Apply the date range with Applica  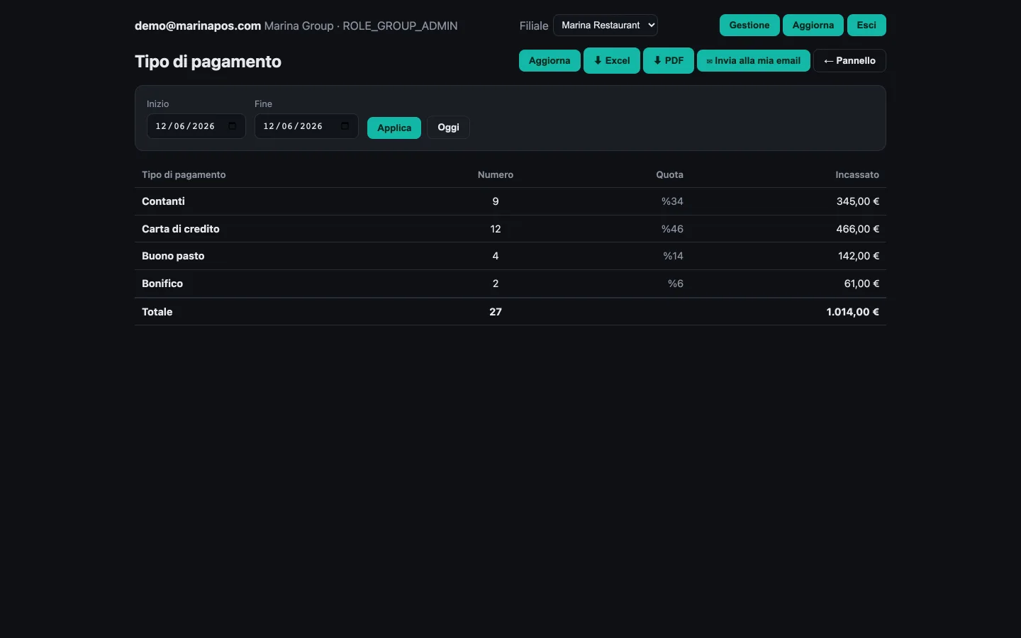[x=394, y=128]
